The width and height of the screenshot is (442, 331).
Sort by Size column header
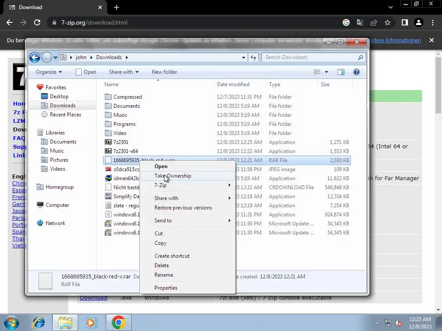point(325,84)
